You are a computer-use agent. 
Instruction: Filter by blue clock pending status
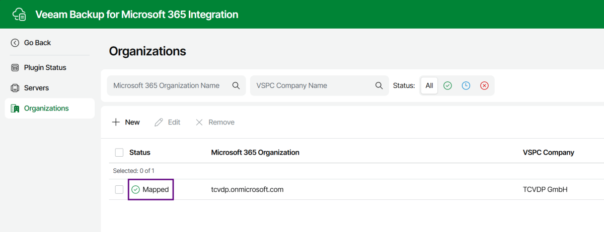click(466, 86)
